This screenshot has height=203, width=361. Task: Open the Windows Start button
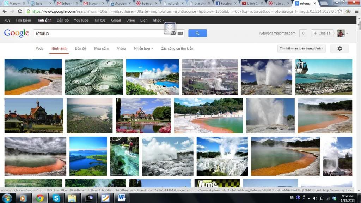7,198
